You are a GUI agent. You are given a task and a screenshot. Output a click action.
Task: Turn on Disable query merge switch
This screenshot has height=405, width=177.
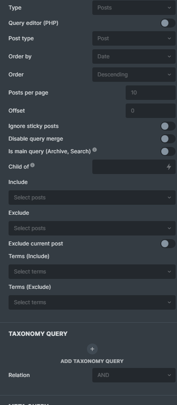click(168, 139)
